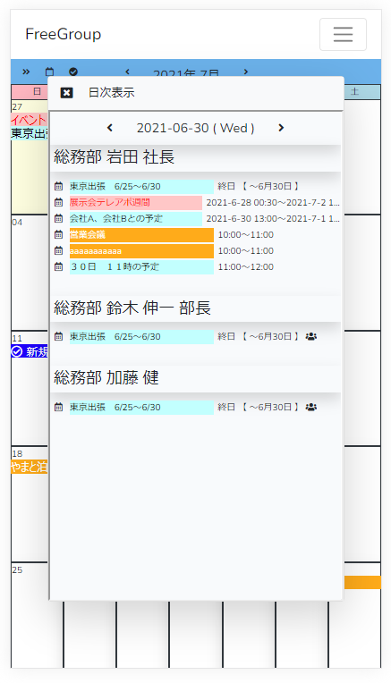Open the hamburger navigation menu
This screenshot has width=391, height=683.
343,34
